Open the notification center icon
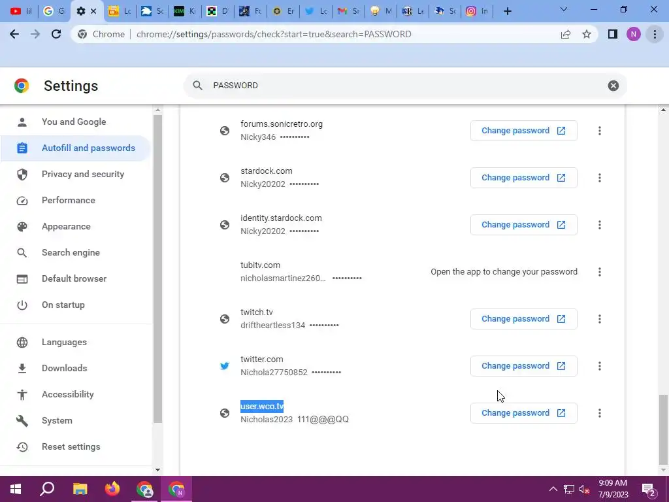This screenshot has width=669, height=502. coord(649,489)
